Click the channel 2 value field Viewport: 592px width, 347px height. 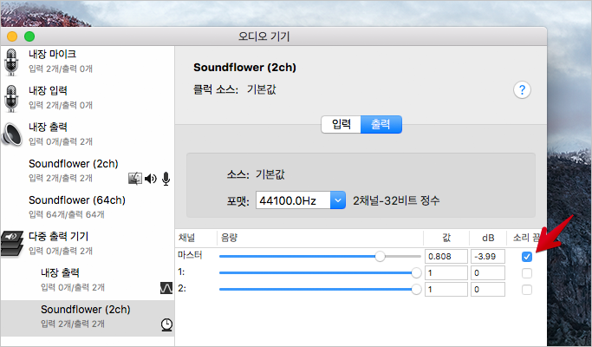pos(446,290)
